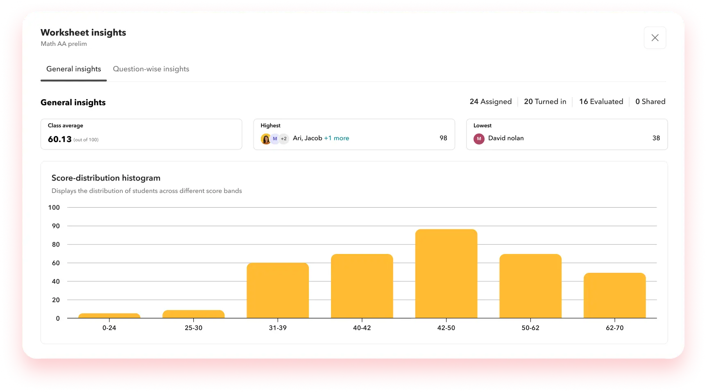Select the 40-42 score band bar

point(362,286)
